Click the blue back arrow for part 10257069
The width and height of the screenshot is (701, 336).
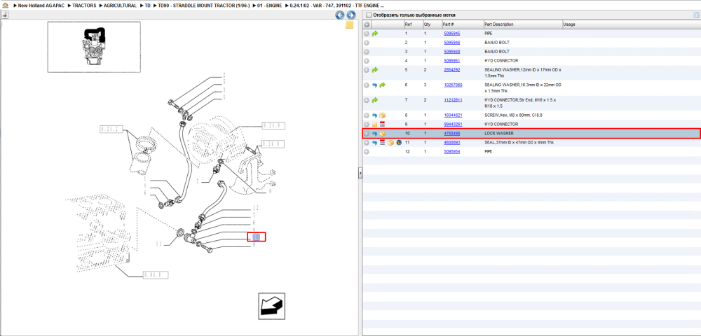374,85
